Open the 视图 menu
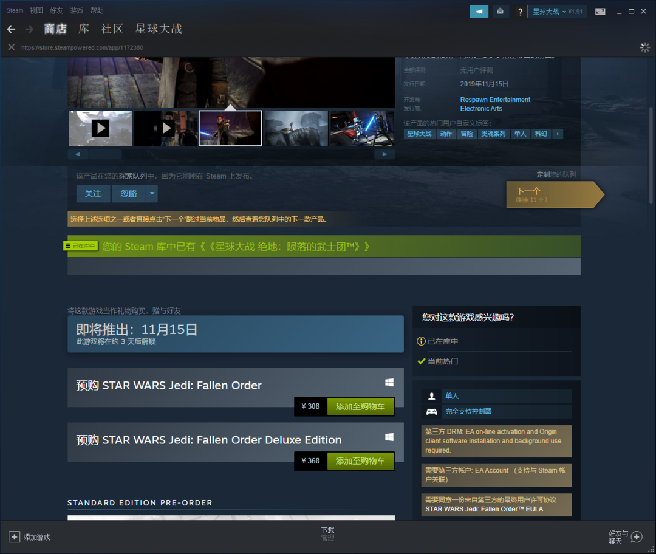Viewport: 656px width, 554px height. (36, 10)
